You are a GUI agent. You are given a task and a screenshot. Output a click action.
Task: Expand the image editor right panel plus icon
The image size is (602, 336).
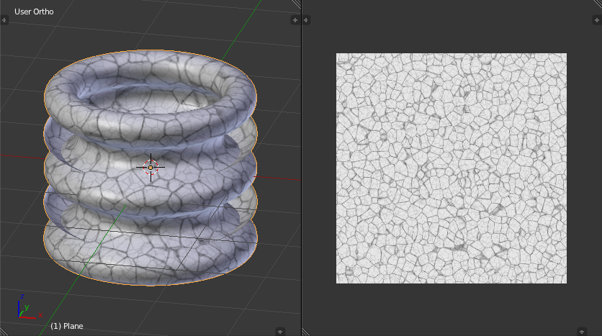[x=597, y=21]
